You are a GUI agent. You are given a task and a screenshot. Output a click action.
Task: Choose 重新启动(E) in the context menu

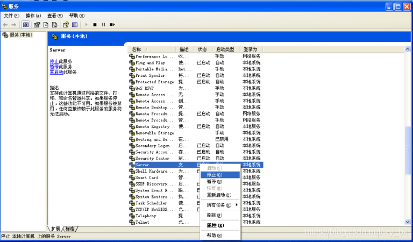pos(220,195)
